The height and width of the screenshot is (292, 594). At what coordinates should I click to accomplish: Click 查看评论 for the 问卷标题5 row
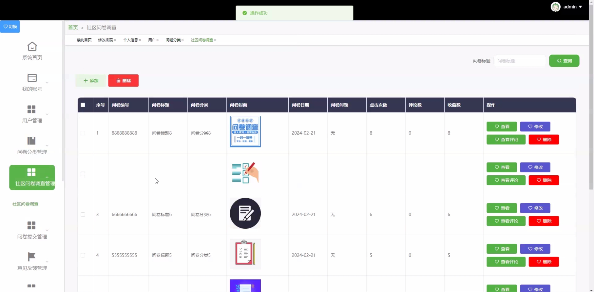(506, 262)
